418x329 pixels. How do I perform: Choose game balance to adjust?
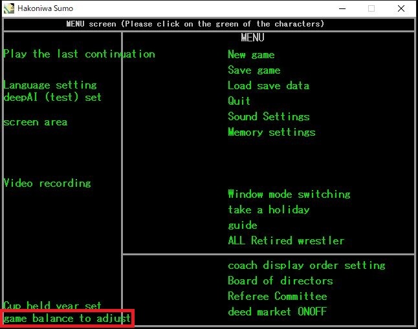67,319
